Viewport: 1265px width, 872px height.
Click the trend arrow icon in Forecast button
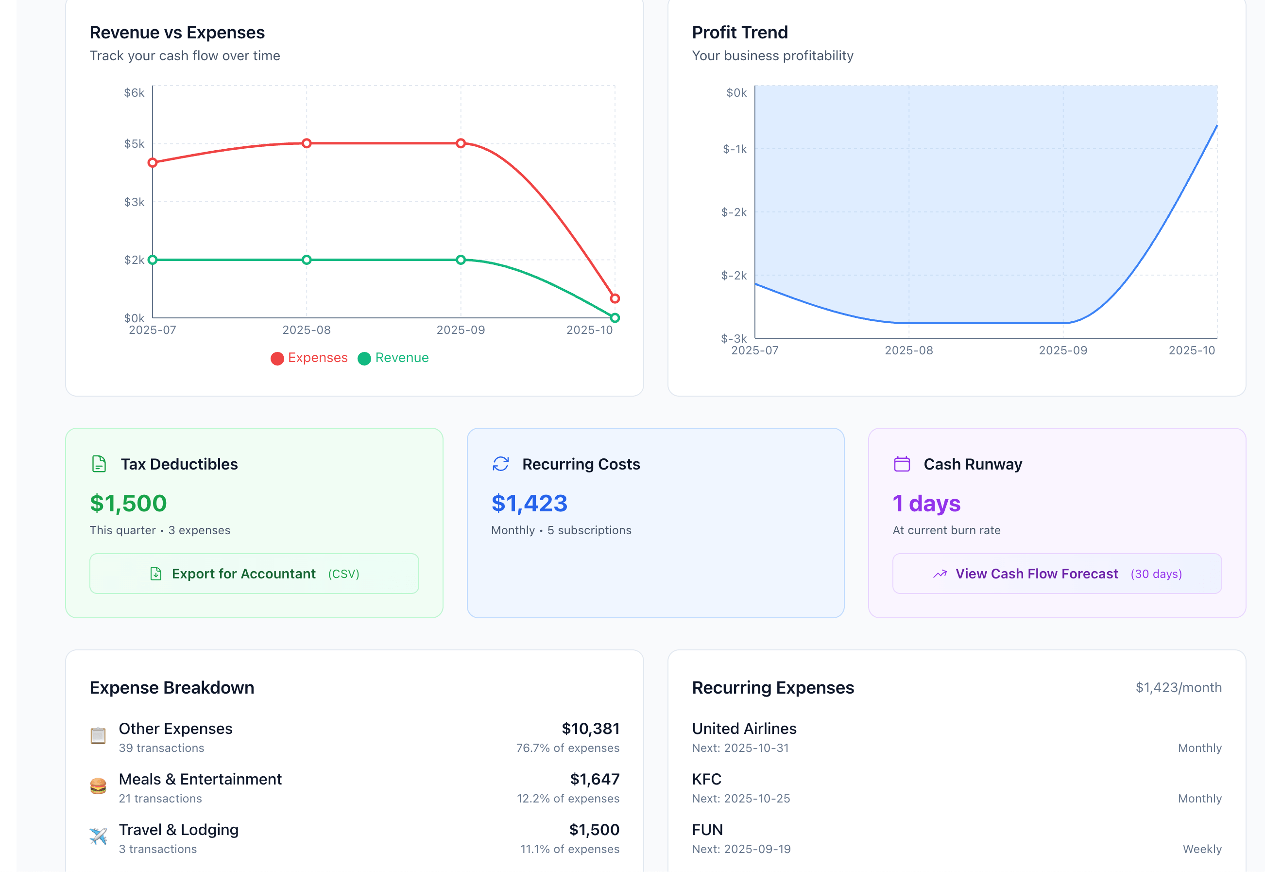pyautogui.click(x=940, y=574)
